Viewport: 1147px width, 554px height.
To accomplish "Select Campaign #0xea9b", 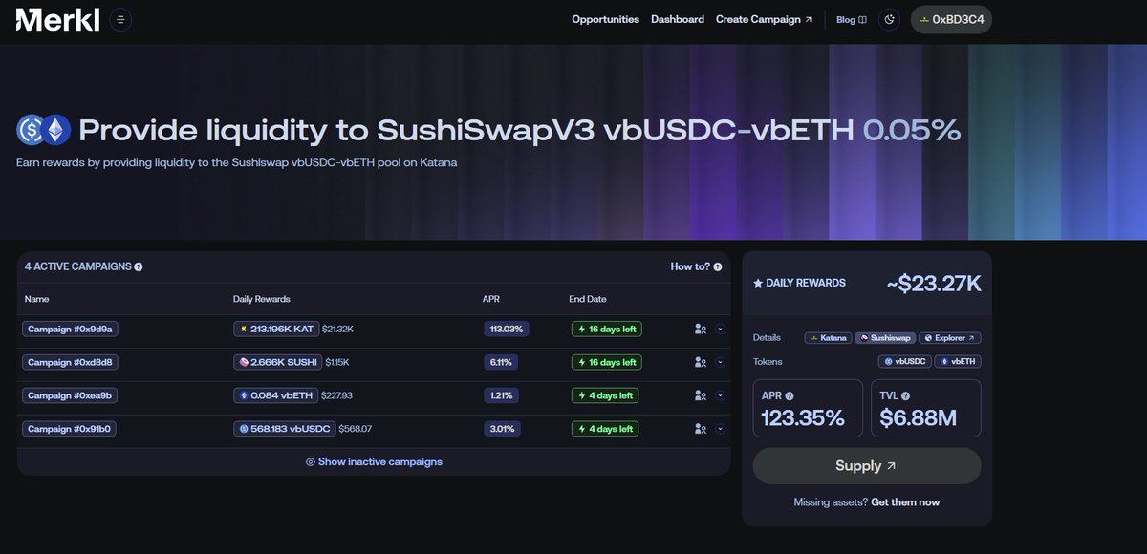I will point(70,395).
